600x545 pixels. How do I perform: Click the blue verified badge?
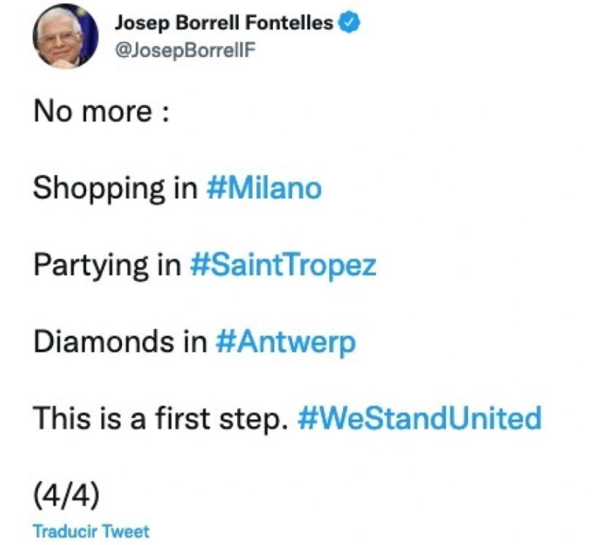point(350,23)
